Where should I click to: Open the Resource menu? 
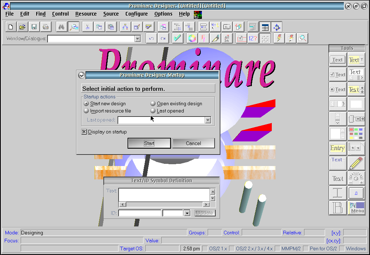[x=86, y=14]
